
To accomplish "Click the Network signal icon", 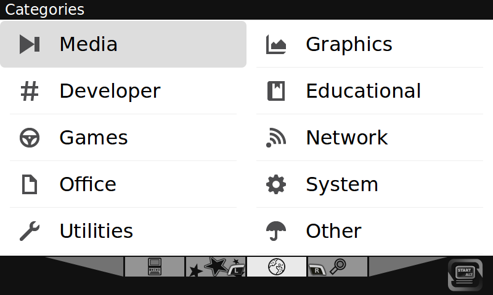I will click(276, 138).
